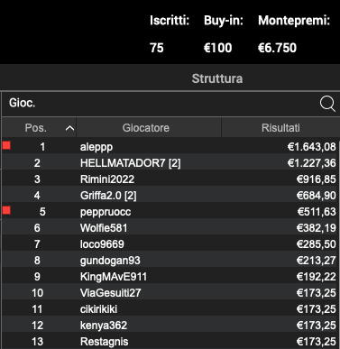Screen dimensions: 340x349
Task: Select player row KingMAvE911
Action: pos(170,277)
